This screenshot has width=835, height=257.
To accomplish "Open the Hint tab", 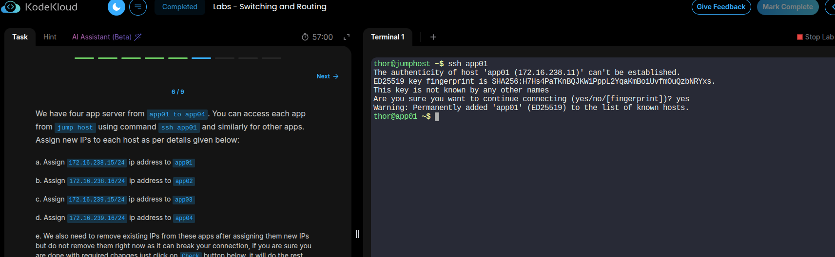I will 50,37.
